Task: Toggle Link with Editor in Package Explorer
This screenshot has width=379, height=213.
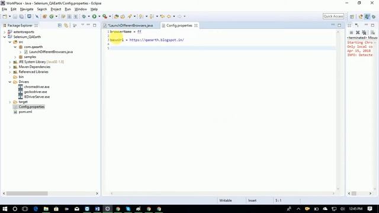Action: point(66,25)
